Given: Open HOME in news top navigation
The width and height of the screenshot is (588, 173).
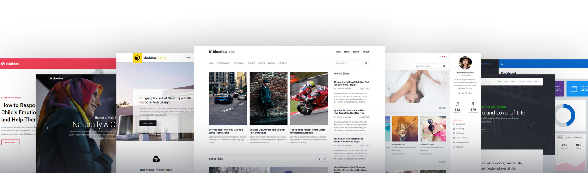Looking at the screenshot, I should tap(338, 52).
